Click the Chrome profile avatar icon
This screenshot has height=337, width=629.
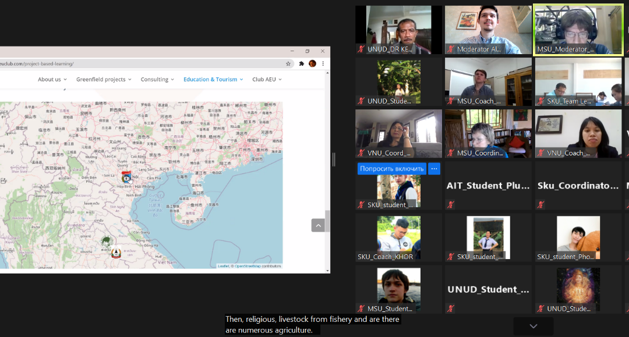[x=312, y=63]
